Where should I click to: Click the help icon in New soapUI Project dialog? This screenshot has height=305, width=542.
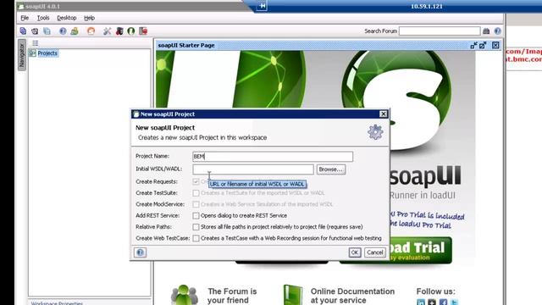coord(140,252)
